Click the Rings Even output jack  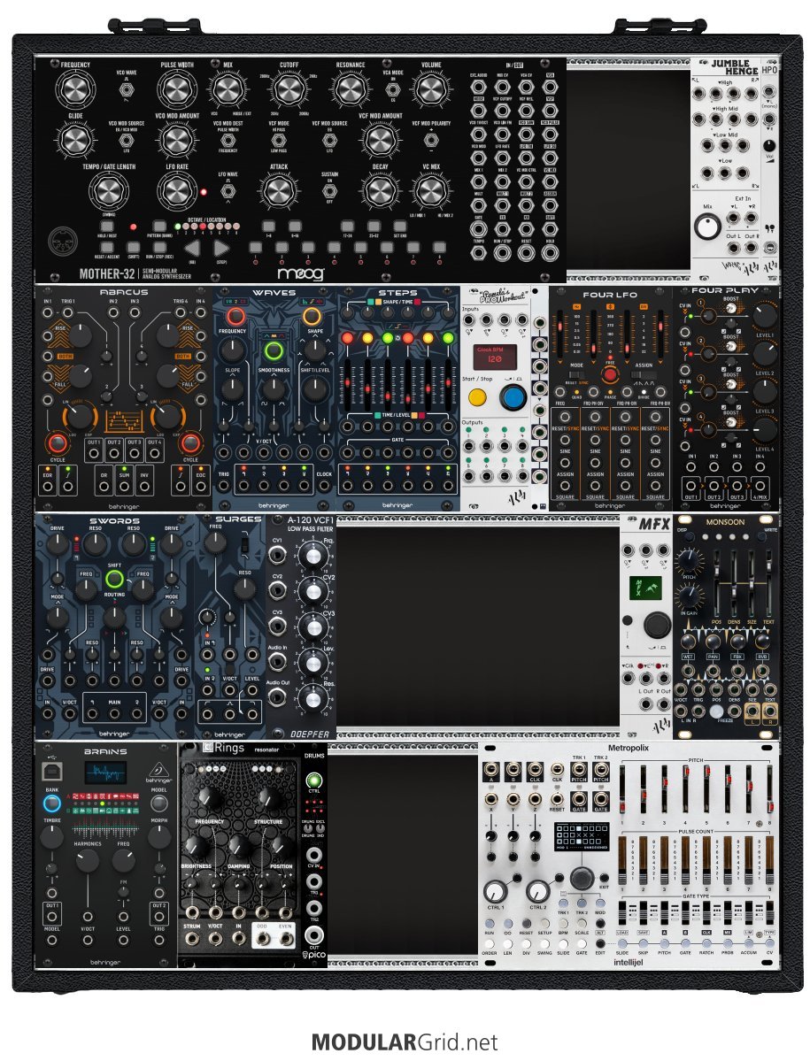click(287, 939)
